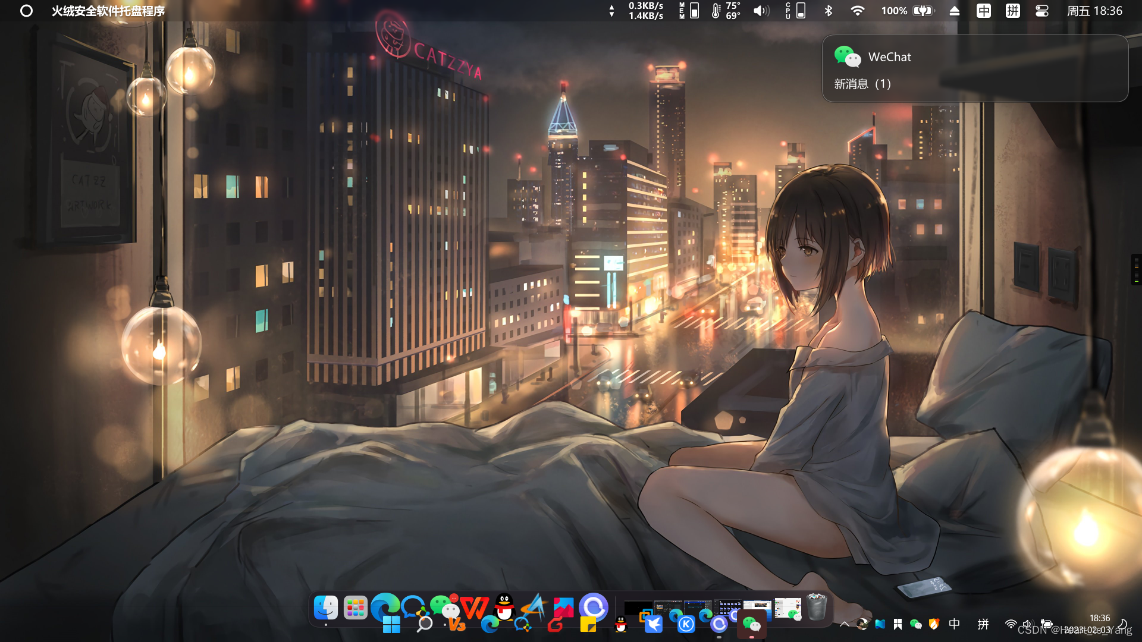Toggle the 中 input mode in bottom tray
This screenshot has width=1142, height=642.
pos(954,624)
